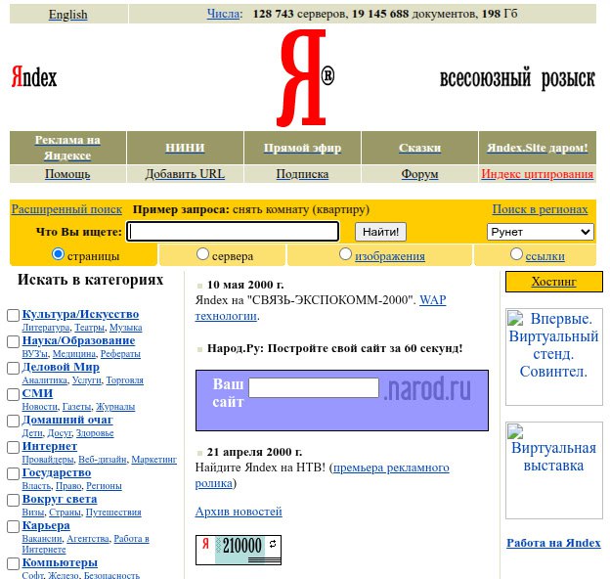Open Поиск в регионах link

(540, 209)
